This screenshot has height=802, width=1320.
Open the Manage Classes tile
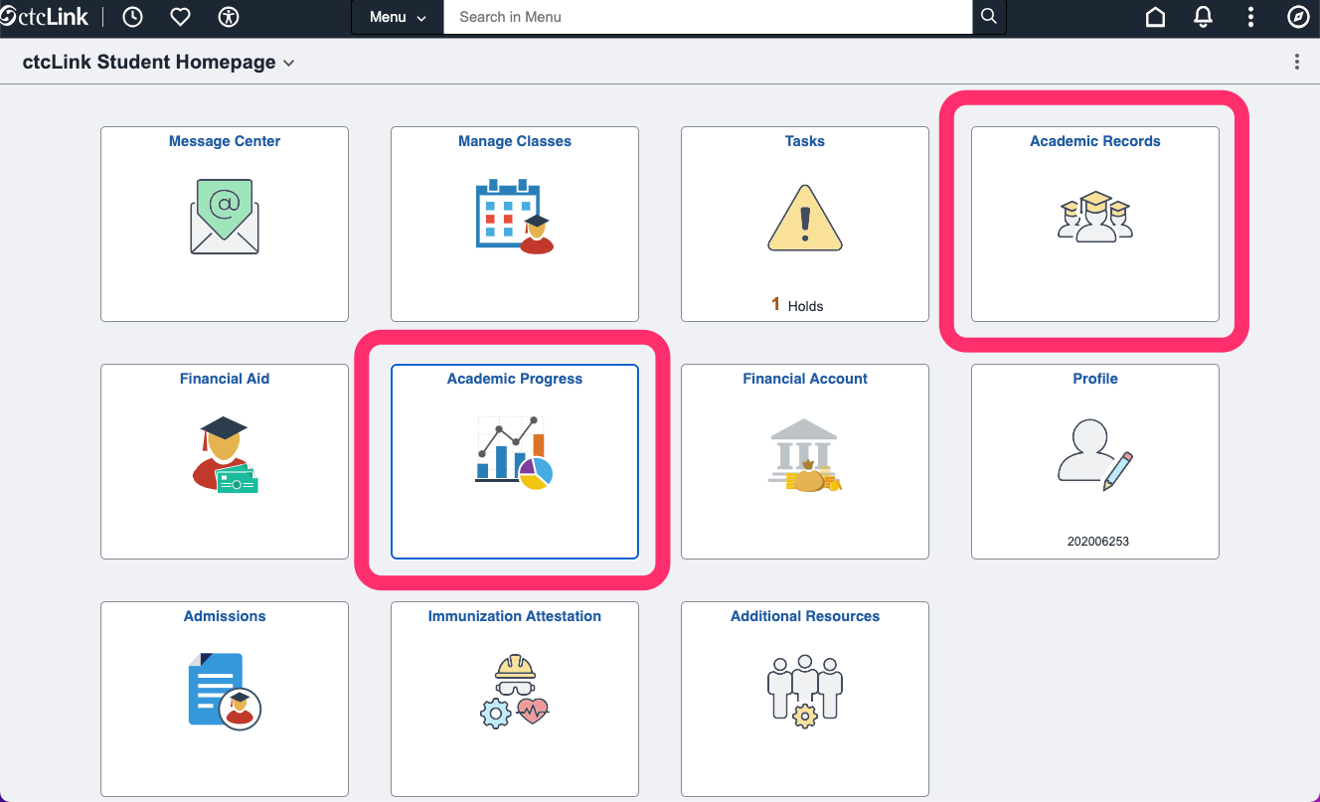(x=515, y=224)
